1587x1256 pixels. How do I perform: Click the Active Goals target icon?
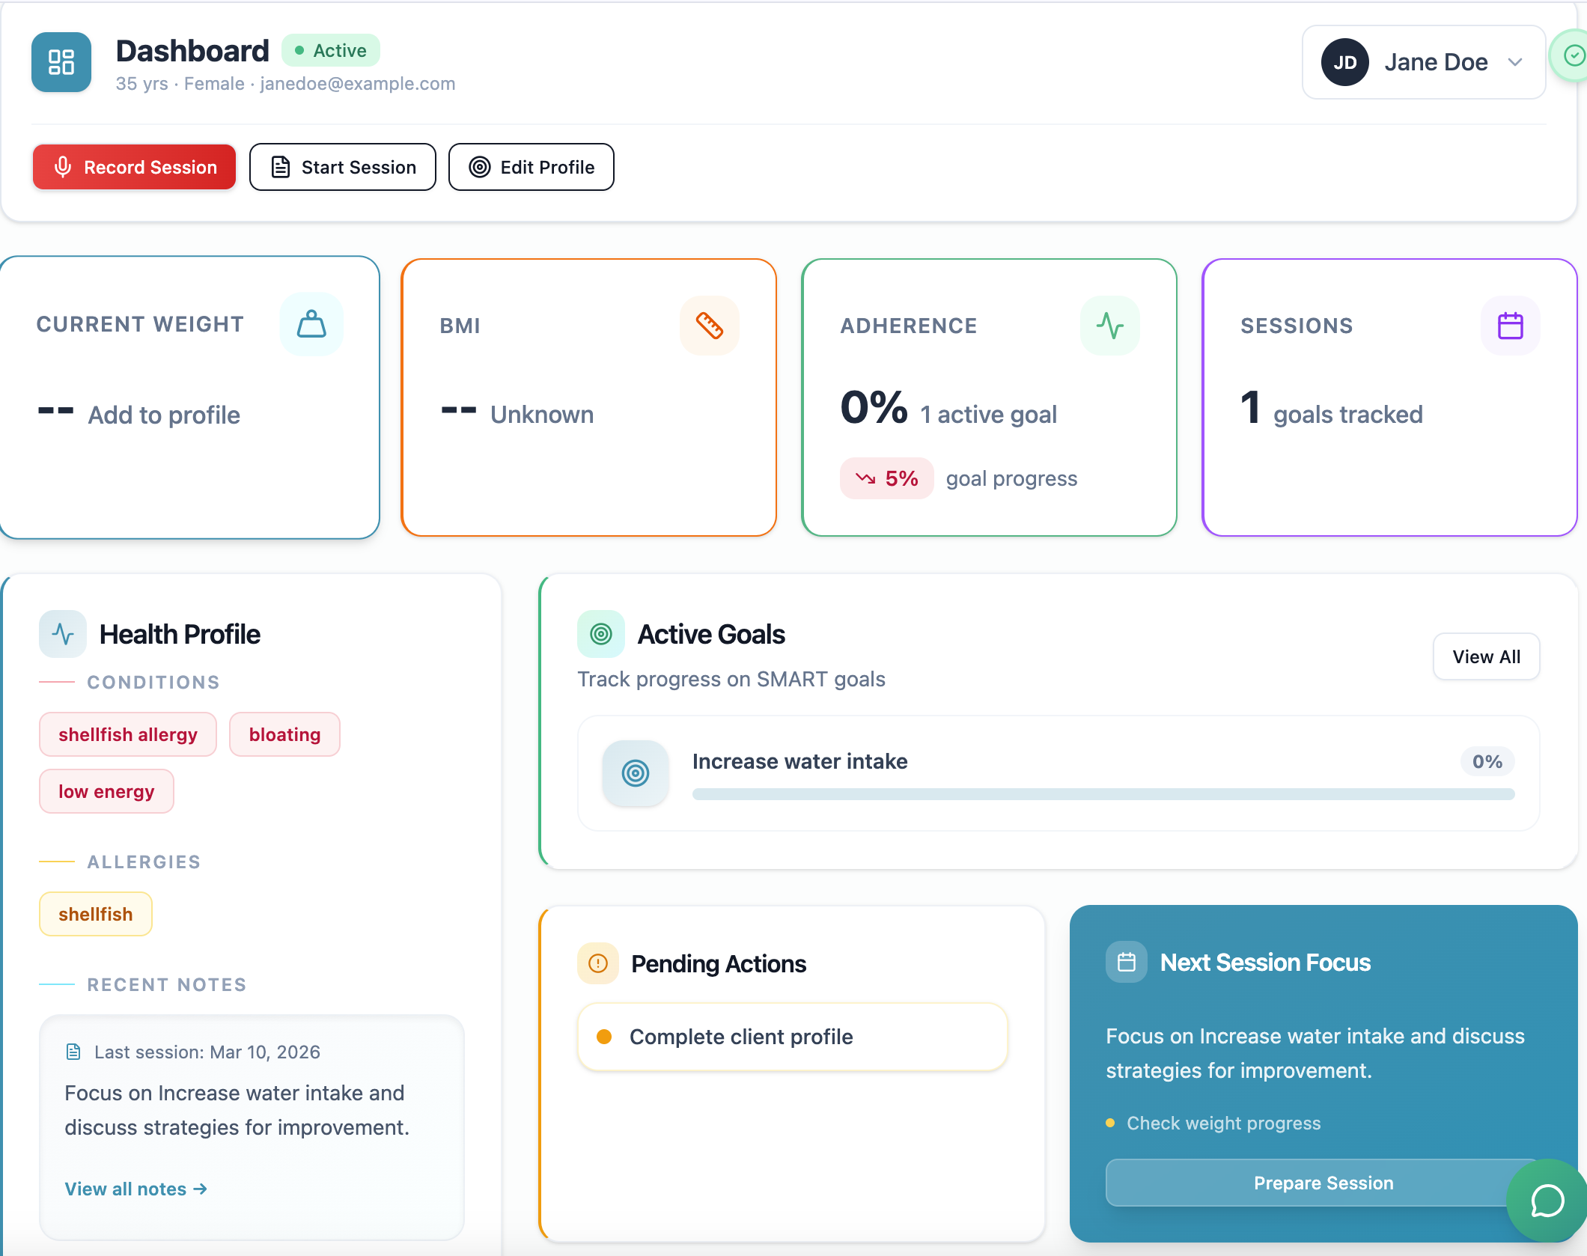point(600,634)
